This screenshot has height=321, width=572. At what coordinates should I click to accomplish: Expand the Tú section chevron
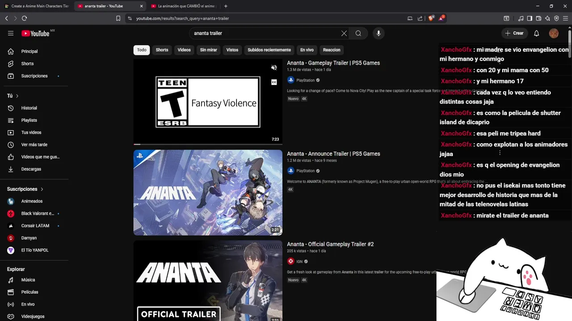[x=17, y=96]
